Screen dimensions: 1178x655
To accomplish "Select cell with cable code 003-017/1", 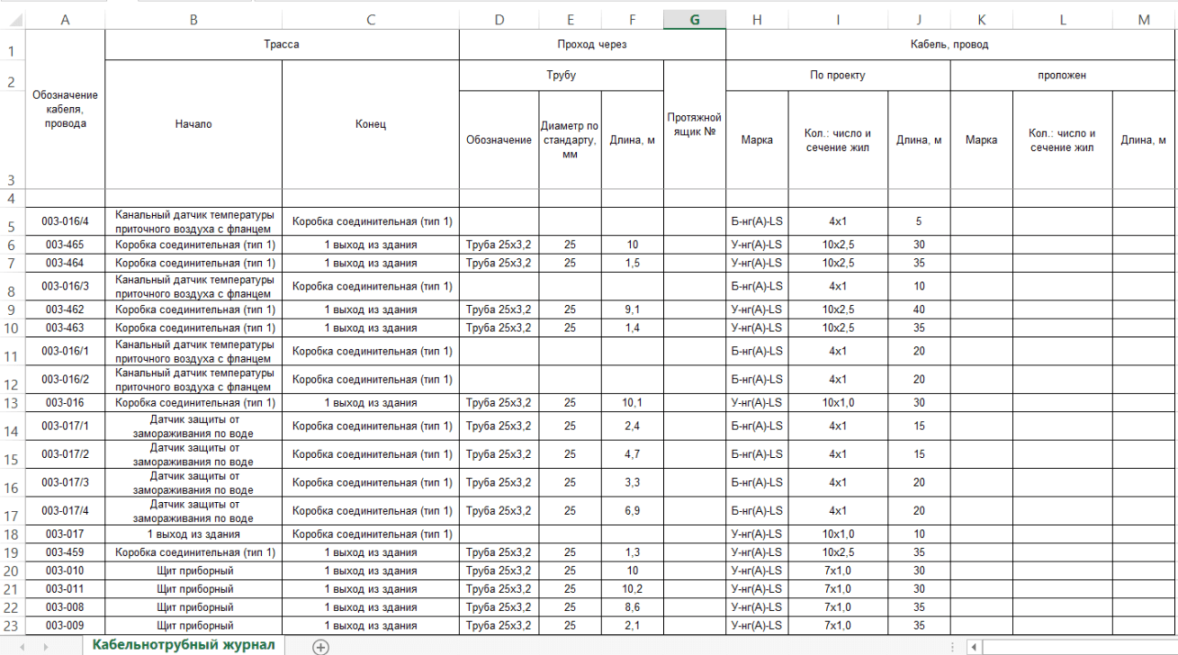I will pos(65,426).
